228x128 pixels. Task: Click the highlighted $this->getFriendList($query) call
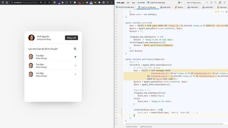[x=158, y=45]
